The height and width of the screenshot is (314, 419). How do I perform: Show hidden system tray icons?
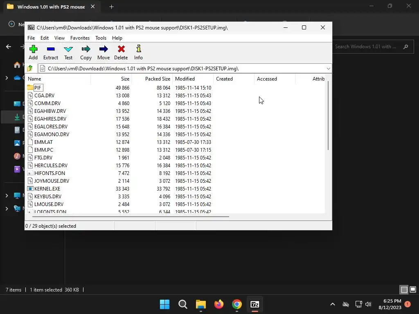click(x=333, y=304)
